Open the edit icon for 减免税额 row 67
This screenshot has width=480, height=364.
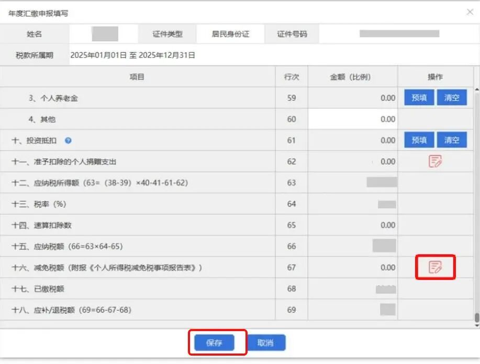435,267
